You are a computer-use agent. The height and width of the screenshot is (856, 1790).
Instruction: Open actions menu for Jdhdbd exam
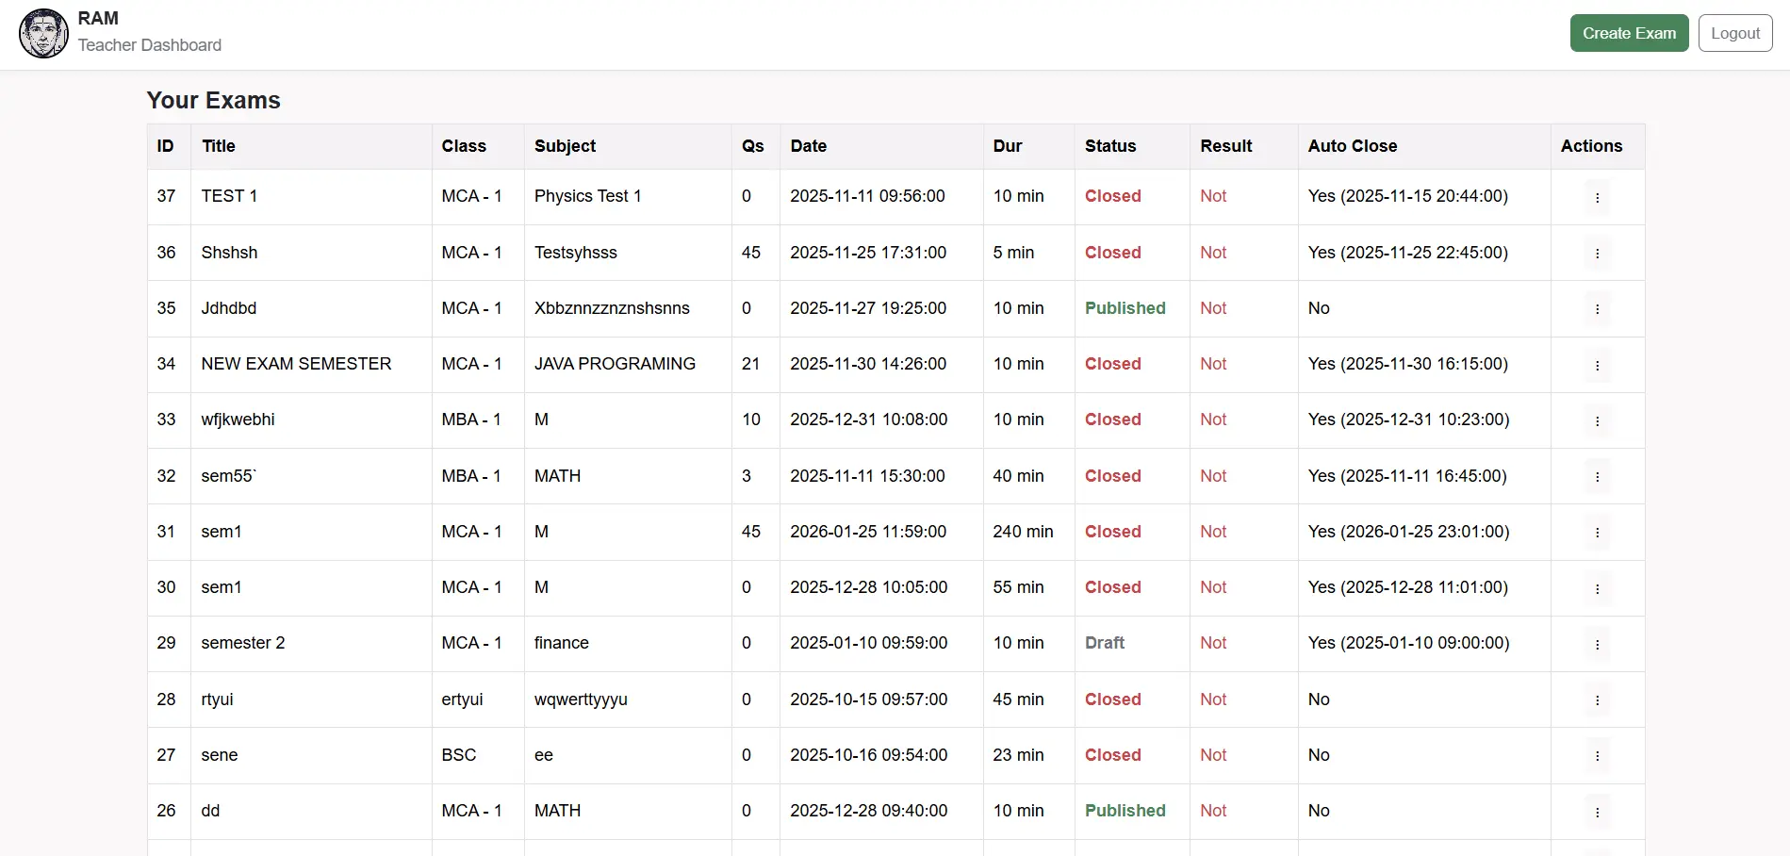click(1597, 309)
